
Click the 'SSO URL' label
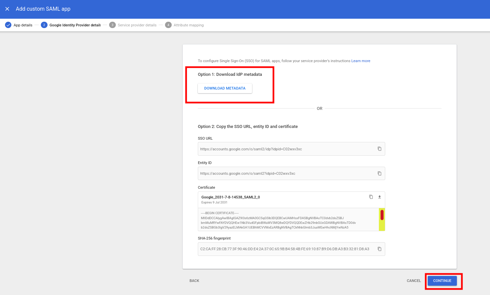(205, 138)
